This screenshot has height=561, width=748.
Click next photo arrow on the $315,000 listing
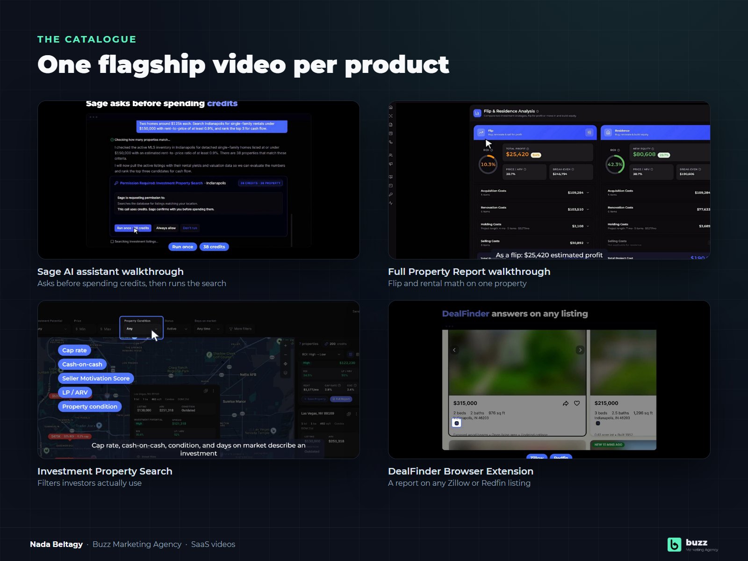(x=580, y=350)
